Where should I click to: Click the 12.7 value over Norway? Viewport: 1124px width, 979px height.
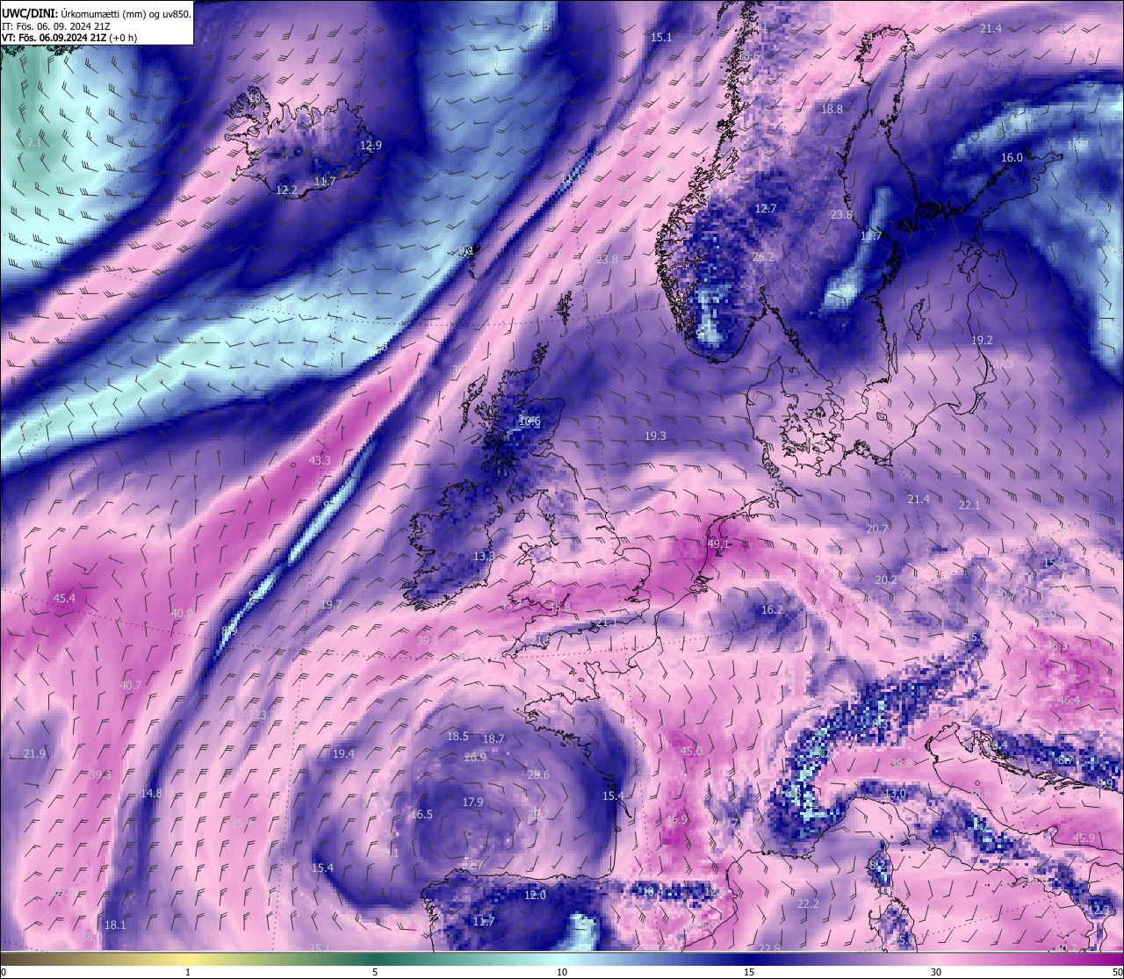(x=766, y=208)
